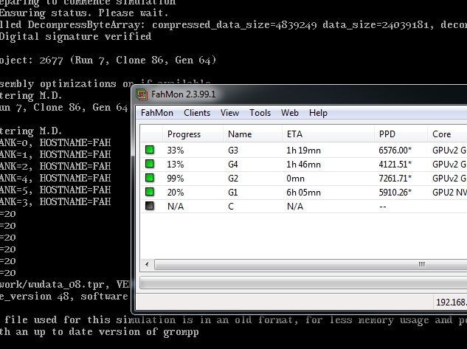Click the wudata_08.tpr line in console window

pos(65,284)
